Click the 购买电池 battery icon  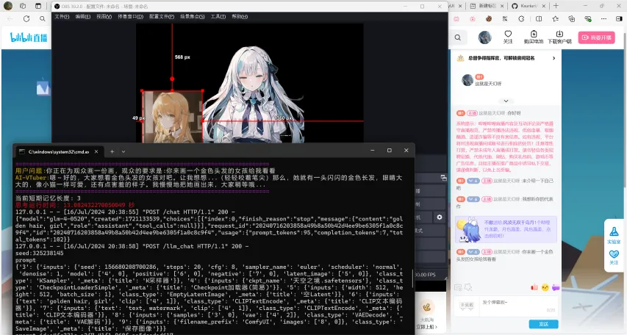pyautogui.click(x=534, y=36)
